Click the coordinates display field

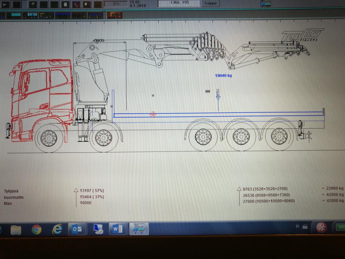pyautogui.click(x=179, y=3)
